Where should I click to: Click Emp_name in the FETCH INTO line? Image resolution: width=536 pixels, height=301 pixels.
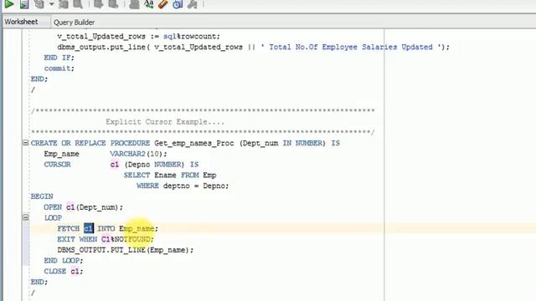tap(137, 228)
